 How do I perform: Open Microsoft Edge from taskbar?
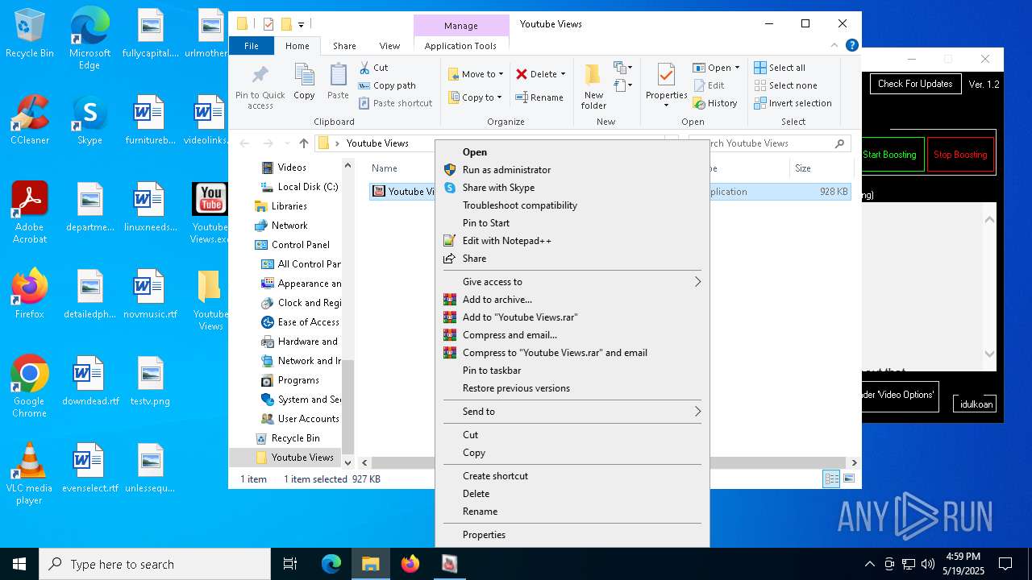331,564
